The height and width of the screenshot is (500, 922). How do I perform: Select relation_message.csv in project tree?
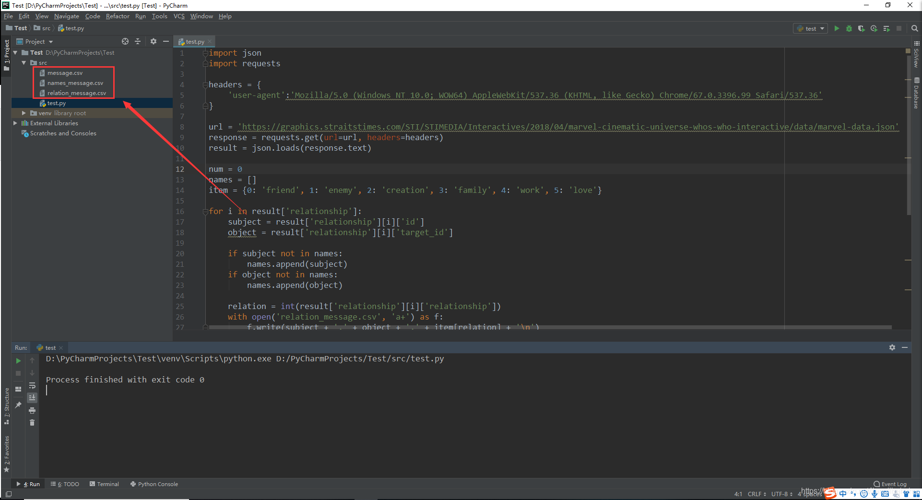(76, 93)
